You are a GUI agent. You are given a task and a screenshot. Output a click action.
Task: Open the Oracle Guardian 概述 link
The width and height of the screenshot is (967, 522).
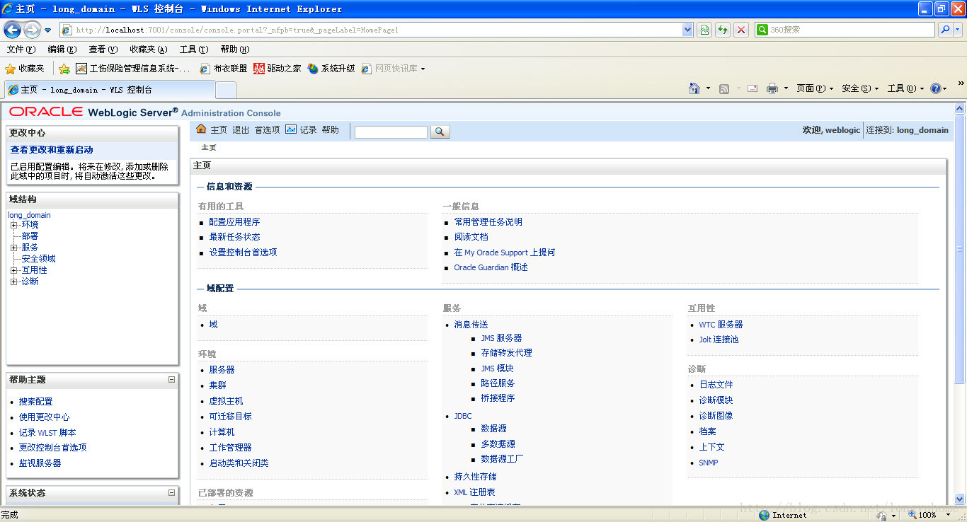coord(491,267)
